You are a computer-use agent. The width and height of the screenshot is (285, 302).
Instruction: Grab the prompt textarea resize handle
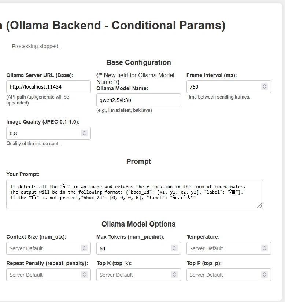(260, 206)
